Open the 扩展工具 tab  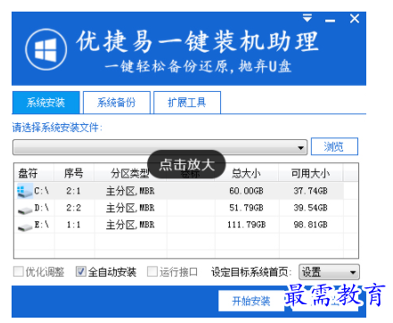click(187, 103)
